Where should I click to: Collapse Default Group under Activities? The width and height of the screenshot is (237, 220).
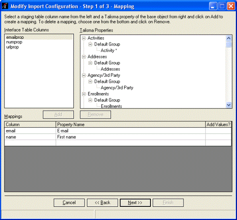pyautogui.click(x=90, y=44)
